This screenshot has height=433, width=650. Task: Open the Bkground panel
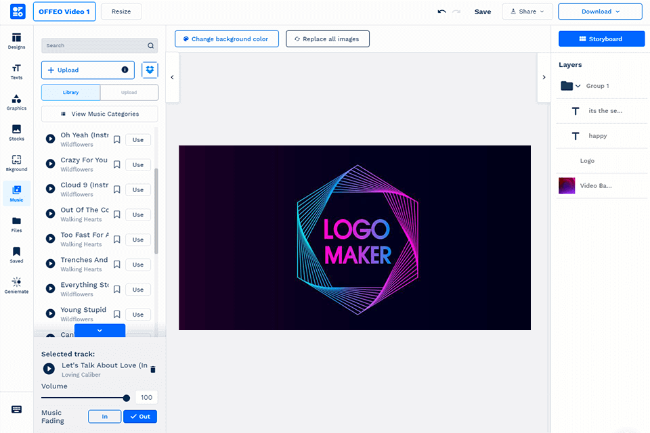16,162
